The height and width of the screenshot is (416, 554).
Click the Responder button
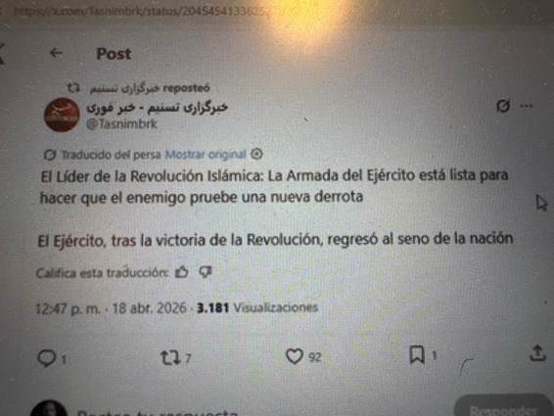click(503, 408)
